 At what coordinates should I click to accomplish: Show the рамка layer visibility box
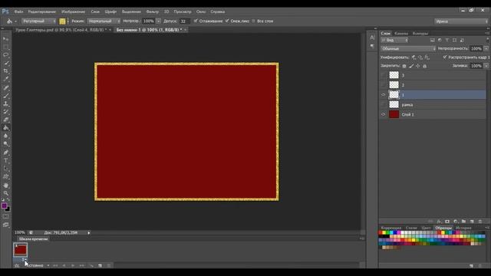click(x=384, y=104)
